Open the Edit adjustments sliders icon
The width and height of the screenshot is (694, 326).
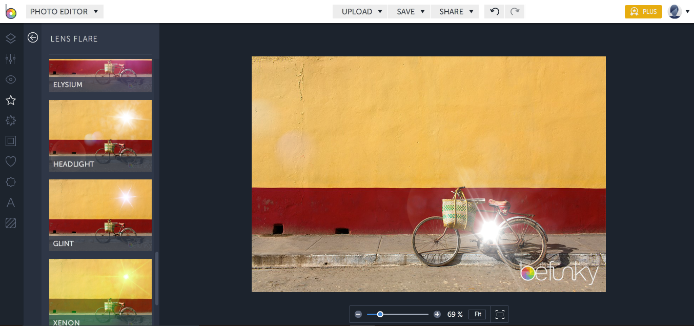click(x=11, y=59)
